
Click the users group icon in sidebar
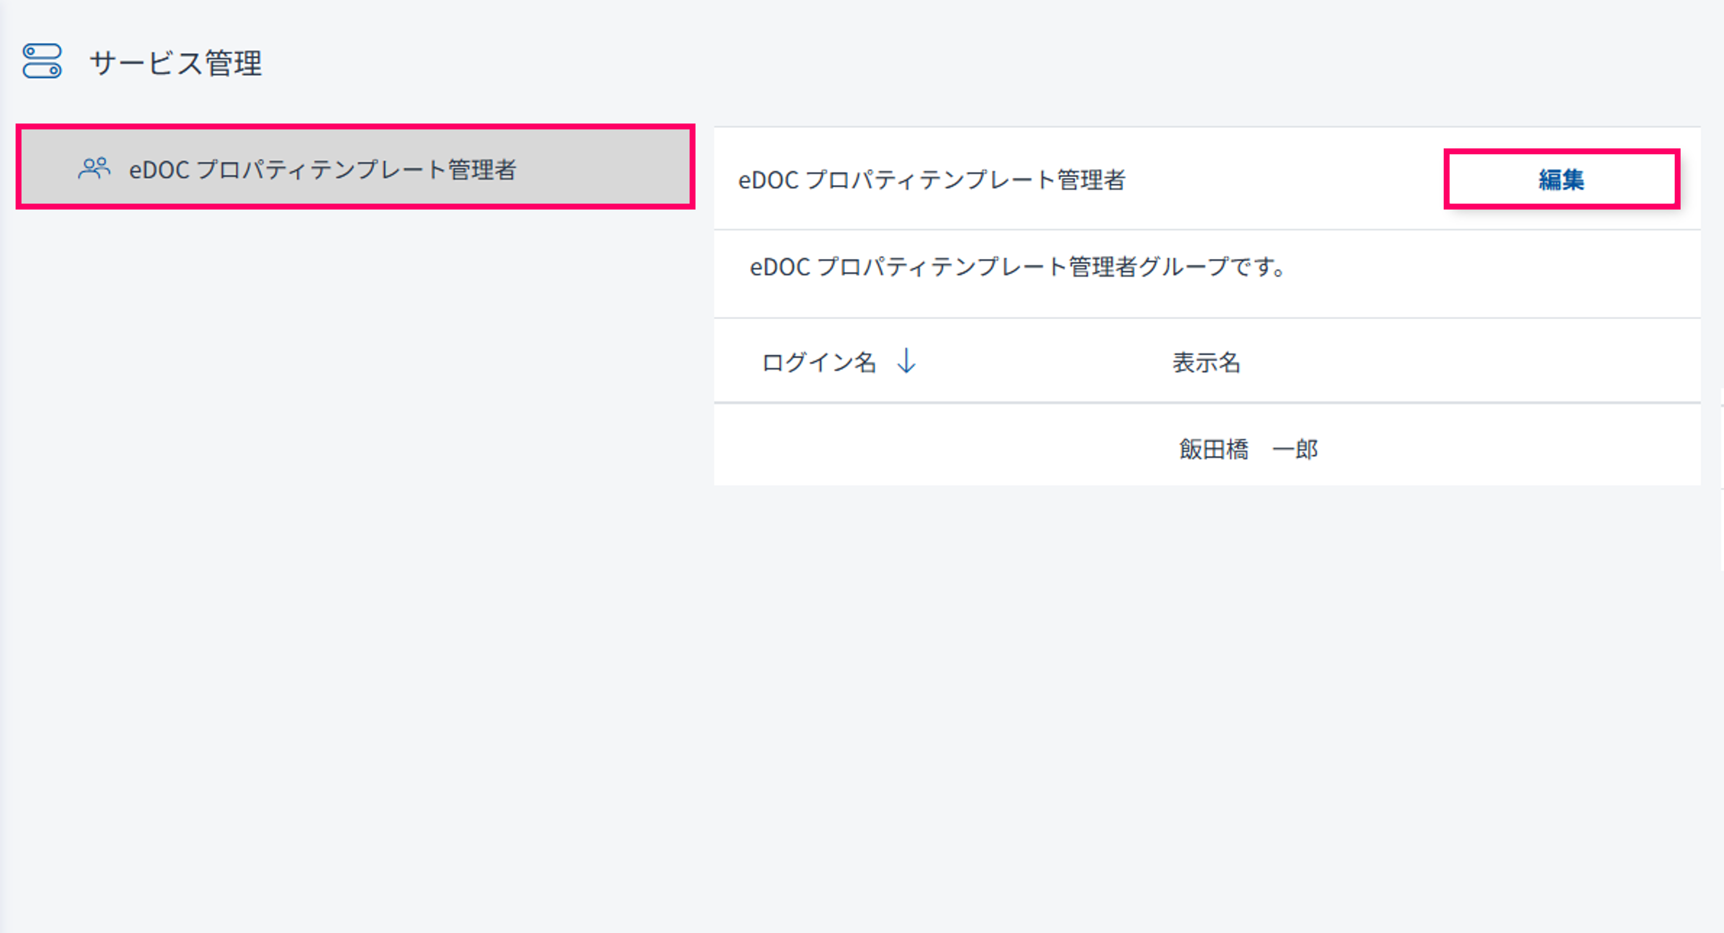click(94, 169)
